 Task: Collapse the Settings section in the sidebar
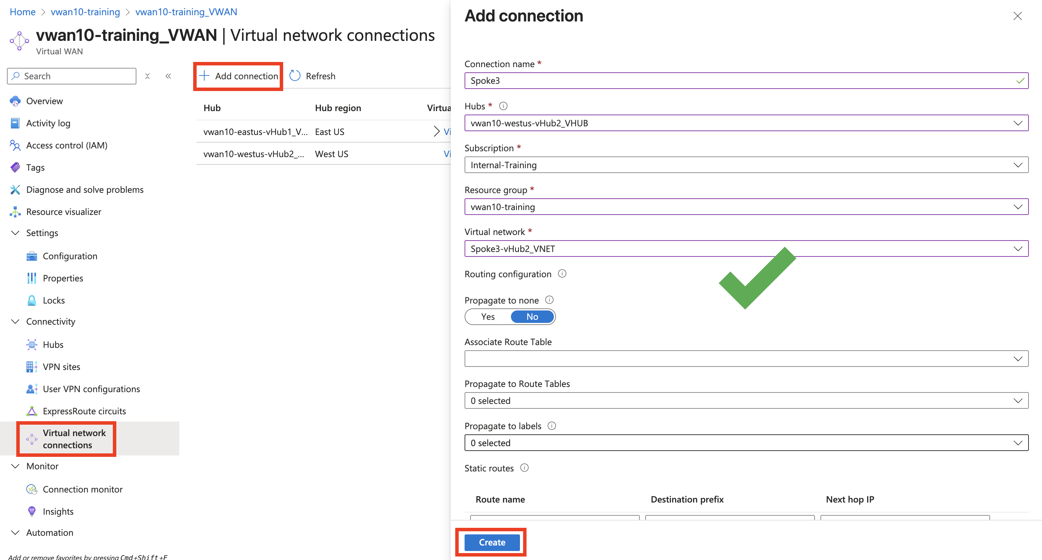15,233
